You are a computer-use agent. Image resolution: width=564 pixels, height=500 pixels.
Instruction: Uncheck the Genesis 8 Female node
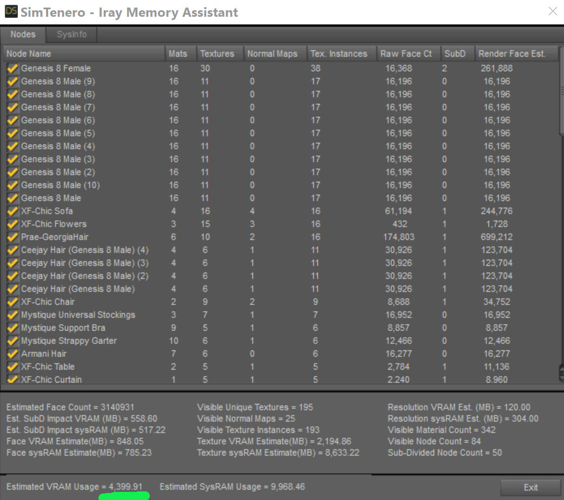12,68
